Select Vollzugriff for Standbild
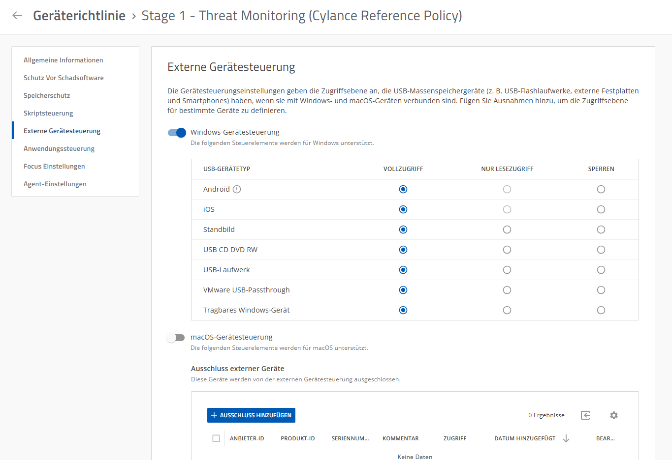672x460 pixels. pos(403,230)
